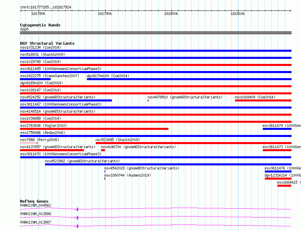Select the esv2422275 (SimonSanchez2007) blue bar
Image resolution: width=301 pixels, height=230 pixels.
click(35, 79)
